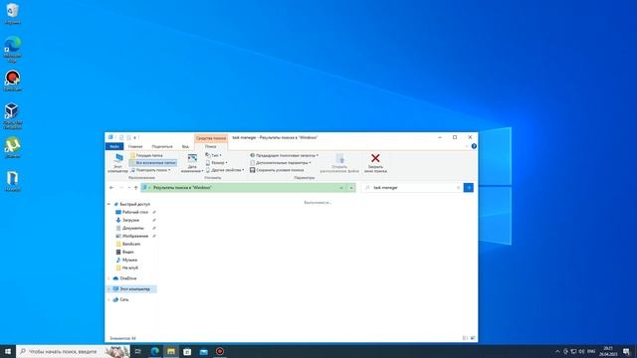Open Microsoft Store on taskbar
Screen dimensions: 637x358
point(187,351)
